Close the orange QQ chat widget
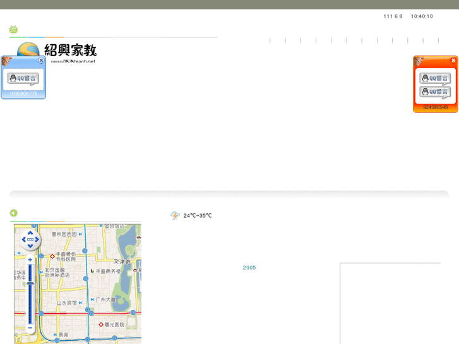The height and width of the screenshot is (344, 459). point(453,61)
